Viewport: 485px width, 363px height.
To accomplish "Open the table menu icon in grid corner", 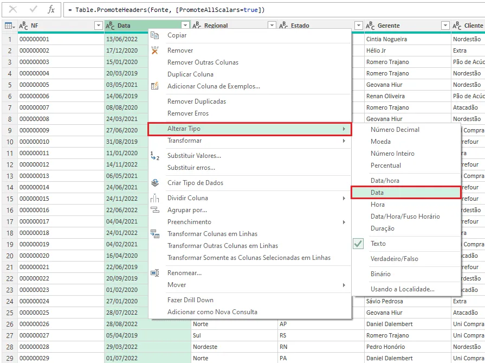I will pos(10,26).
